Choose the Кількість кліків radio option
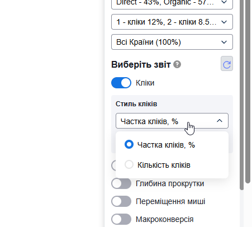This screenshot has height=227, width=252. 129,164
